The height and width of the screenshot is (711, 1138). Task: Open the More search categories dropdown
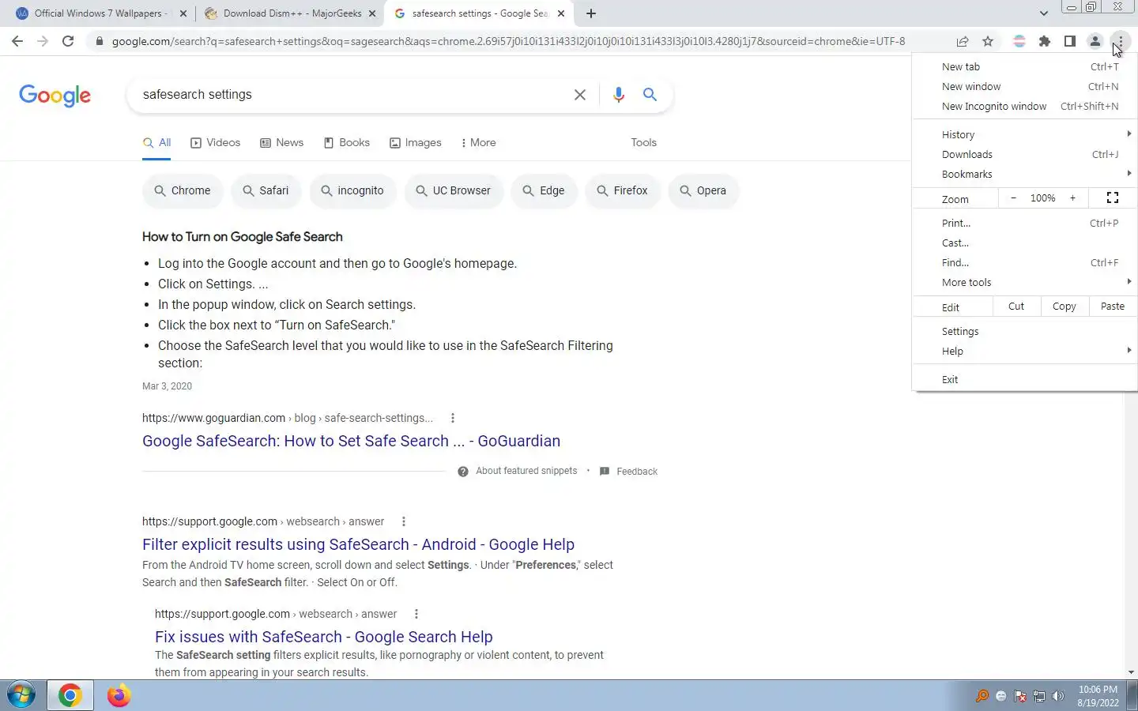[x=478, y=143]
